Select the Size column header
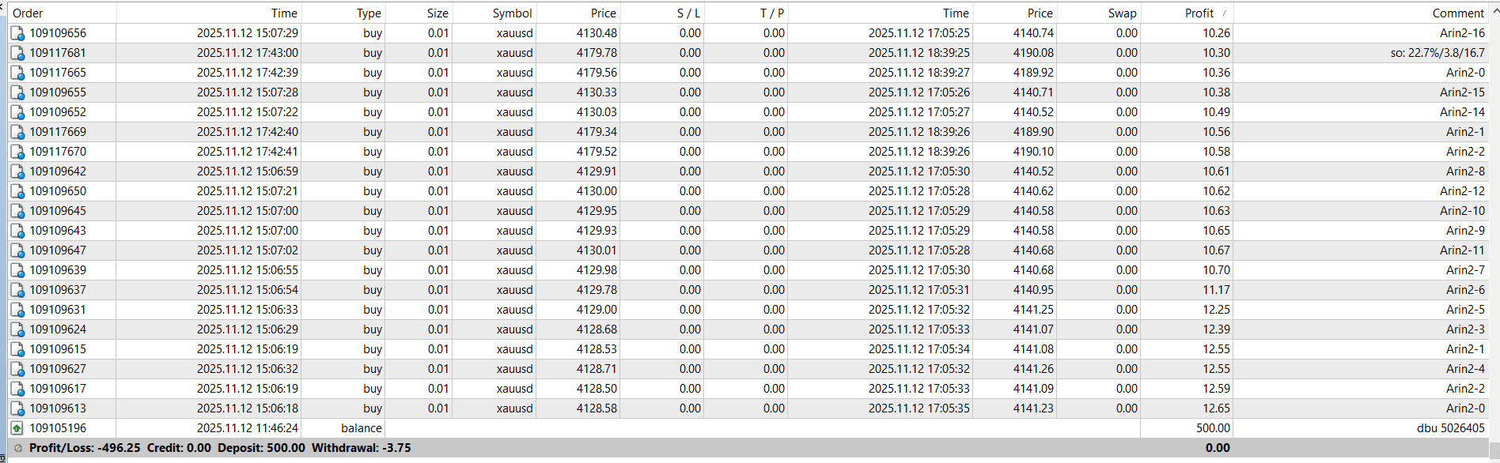The height and width of the screenshot is (463, 1500). [x=437, y=13]
